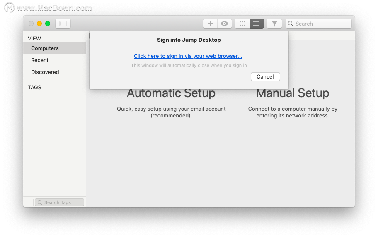Click Automatic Setup email account description

171,112
